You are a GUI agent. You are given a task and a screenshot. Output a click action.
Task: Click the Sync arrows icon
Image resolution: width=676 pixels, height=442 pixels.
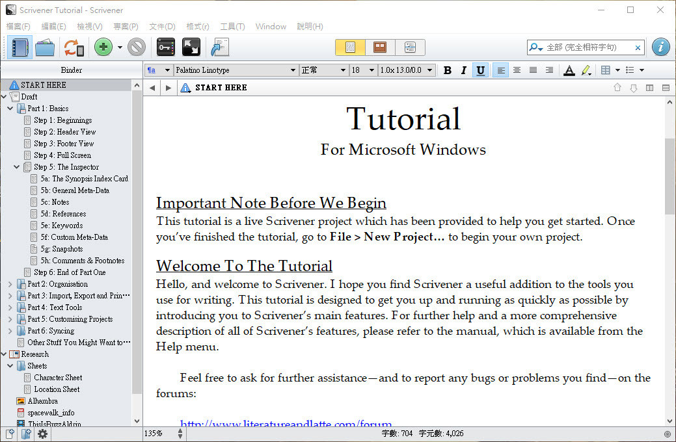click(73, 47)
